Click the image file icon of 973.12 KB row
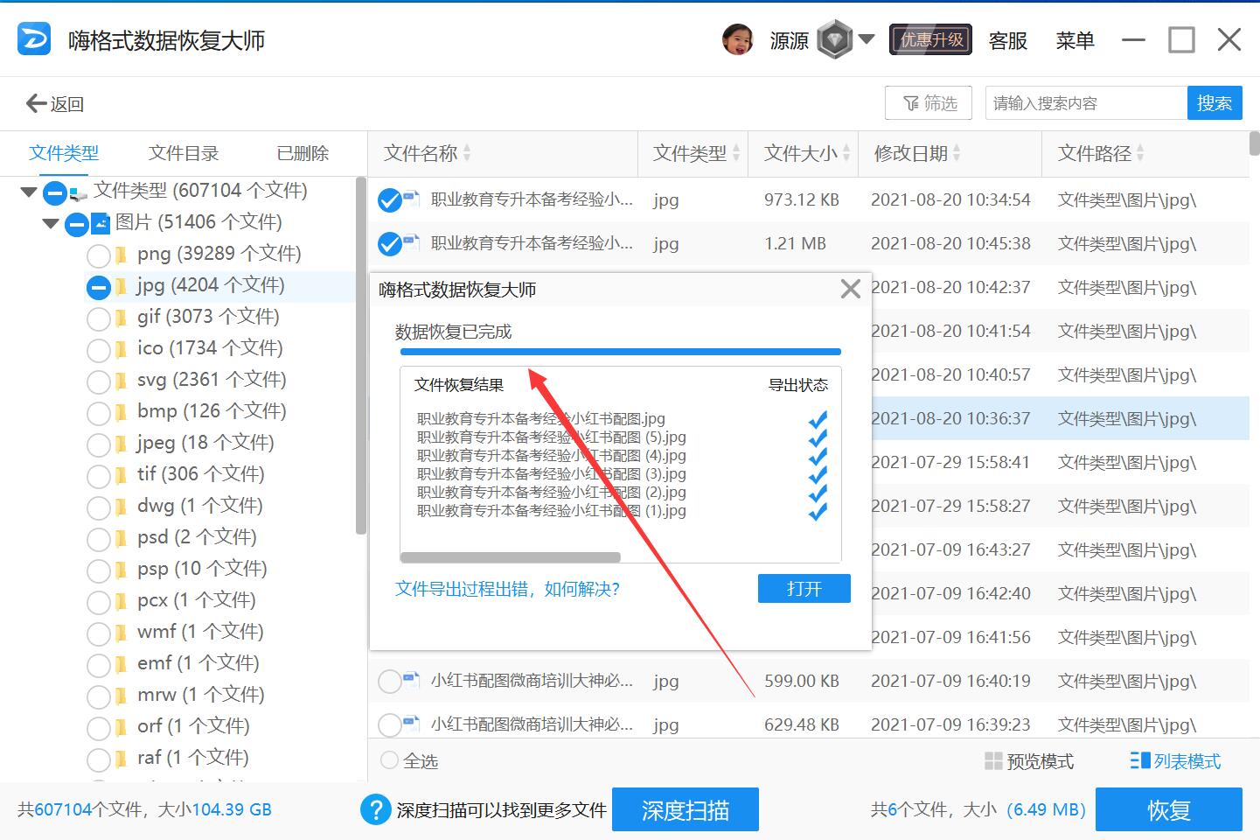The width and height of the screenshot is (1260, 840). (412, 199)
